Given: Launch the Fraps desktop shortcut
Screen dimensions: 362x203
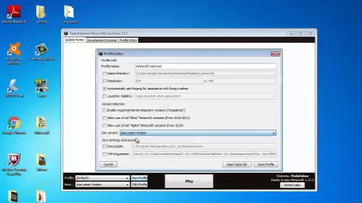Looking at the screenshot, I should [41, 88].
